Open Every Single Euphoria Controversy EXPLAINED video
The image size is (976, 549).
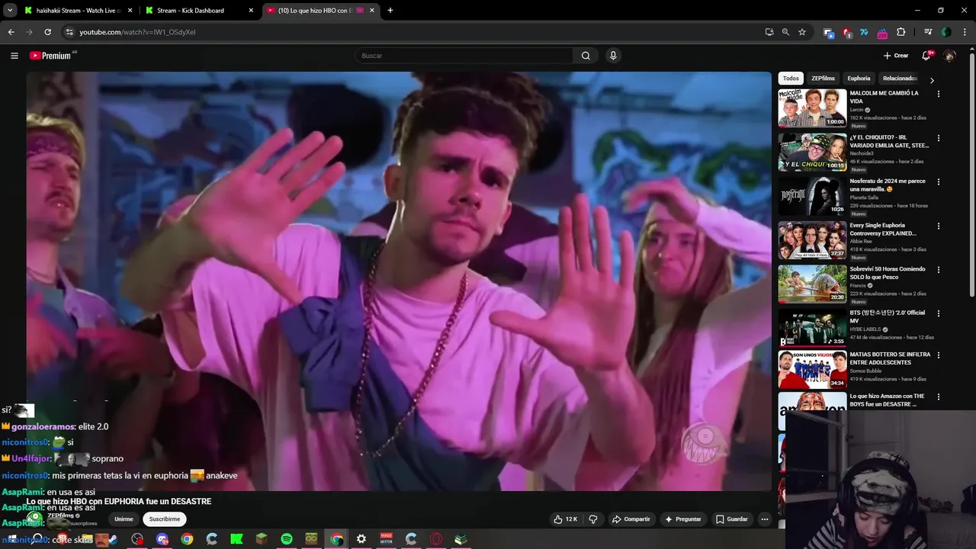883,230
